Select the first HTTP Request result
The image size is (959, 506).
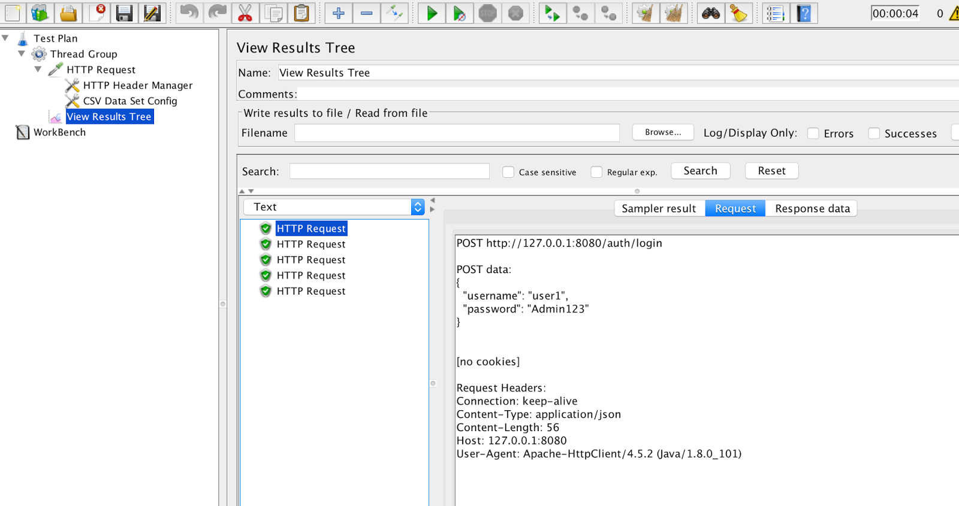point(311,228)
